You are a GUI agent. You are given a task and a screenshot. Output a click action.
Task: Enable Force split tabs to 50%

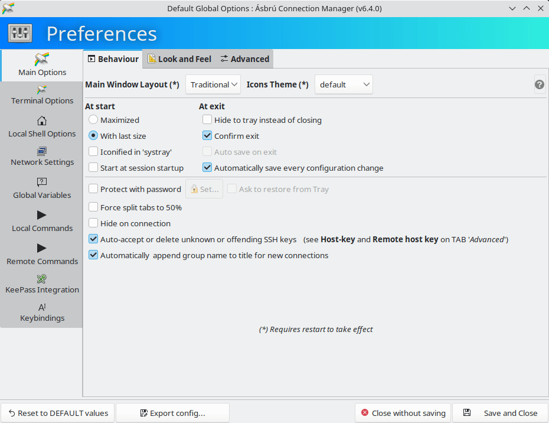(93, 207)
